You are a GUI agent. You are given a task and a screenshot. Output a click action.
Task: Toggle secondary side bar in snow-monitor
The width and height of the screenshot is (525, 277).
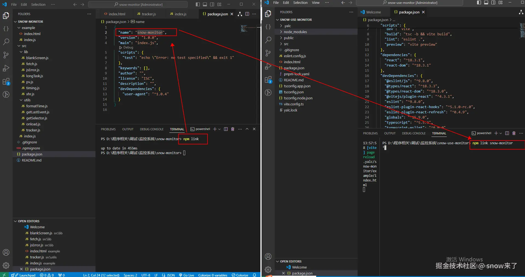212,4
